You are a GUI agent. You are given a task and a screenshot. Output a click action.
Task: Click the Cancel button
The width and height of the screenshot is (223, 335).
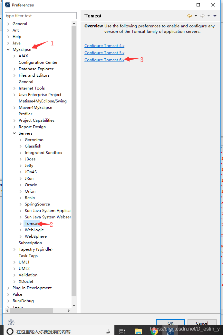point(202,323)
